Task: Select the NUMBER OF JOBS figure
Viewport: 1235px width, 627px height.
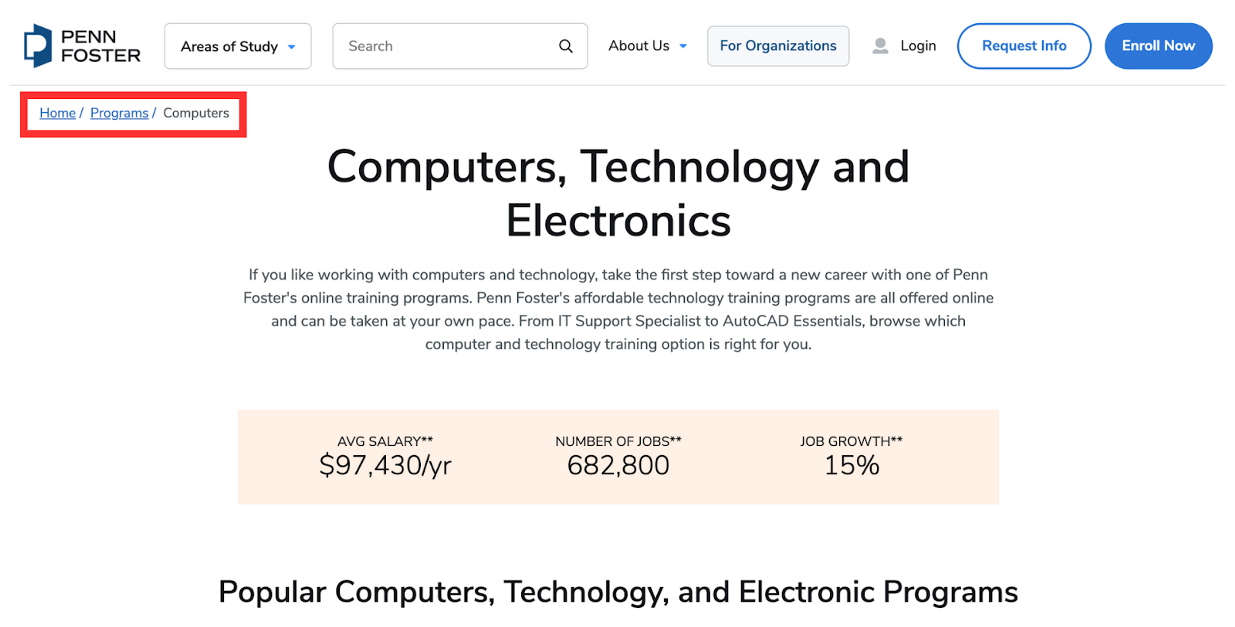Action: 618,464
